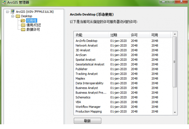
Task: Select ArcGIS (WIN-7FFMUI1UL36) tree label
Action: pyautogui.click(x=35, y=12)
